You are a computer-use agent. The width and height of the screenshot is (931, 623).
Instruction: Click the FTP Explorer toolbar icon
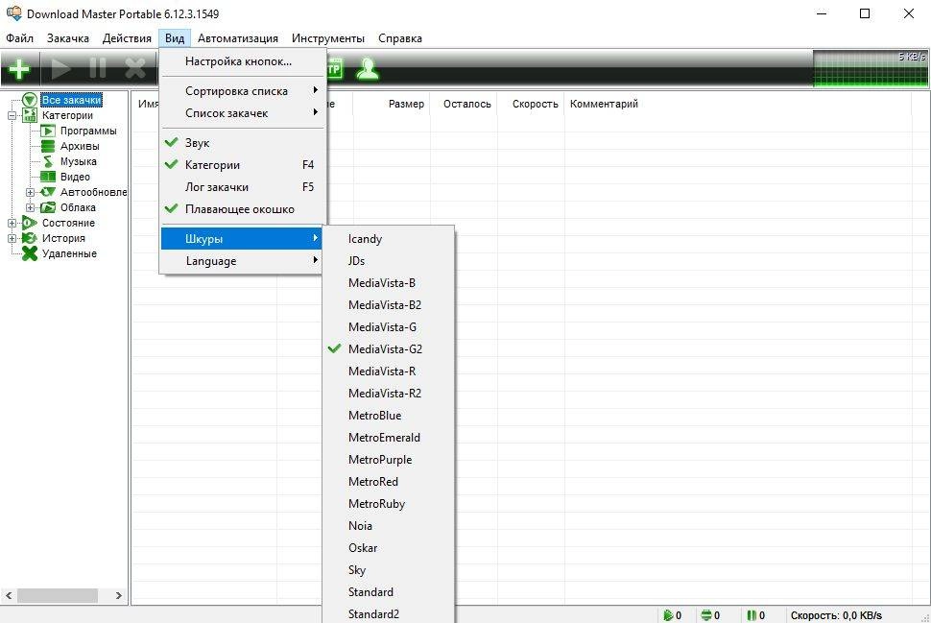[x=334, y=69]
